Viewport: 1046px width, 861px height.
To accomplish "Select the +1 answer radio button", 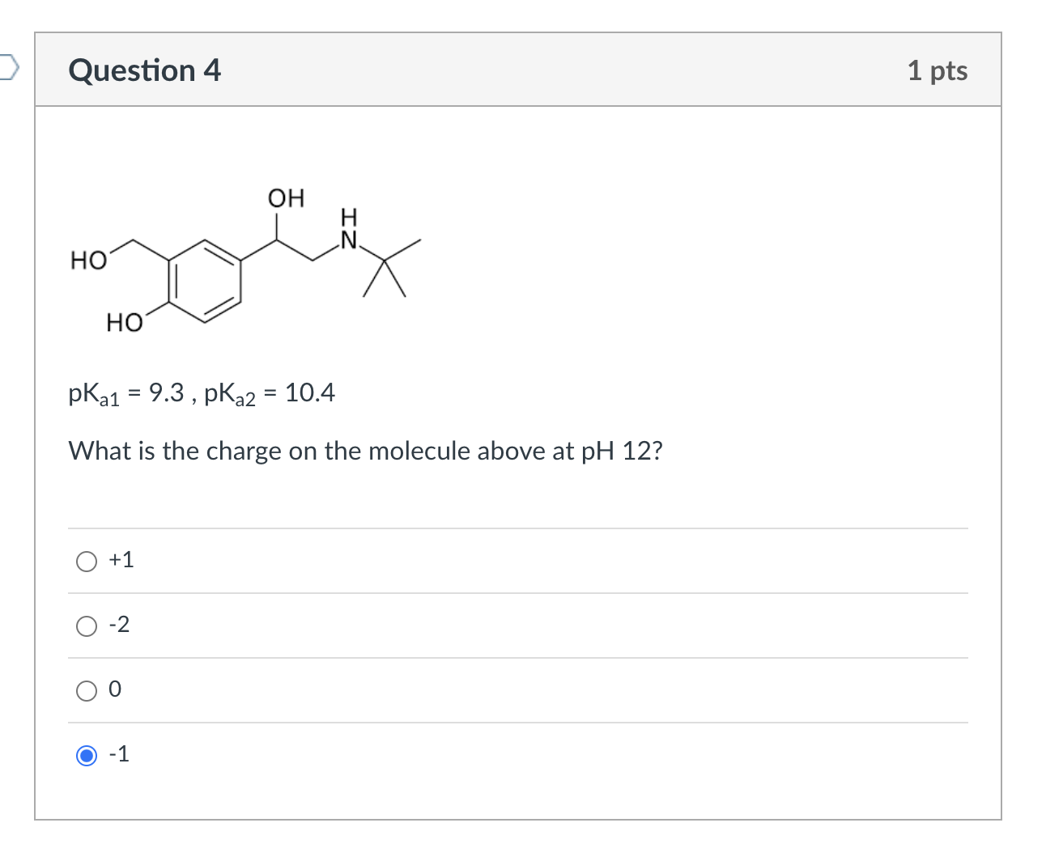I will [86, 560].
